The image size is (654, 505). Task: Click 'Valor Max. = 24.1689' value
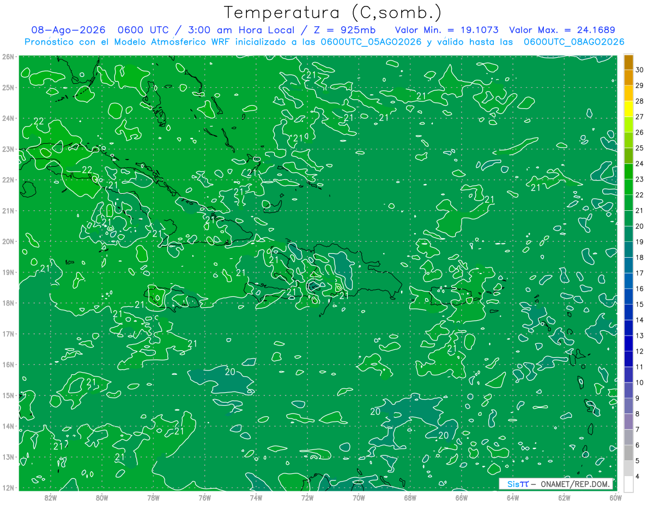tap(562, 31)
